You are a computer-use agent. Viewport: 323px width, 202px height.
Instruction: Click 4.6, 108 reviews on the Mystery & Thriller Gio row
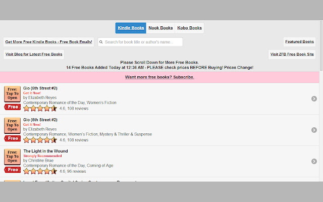[74, 140]
